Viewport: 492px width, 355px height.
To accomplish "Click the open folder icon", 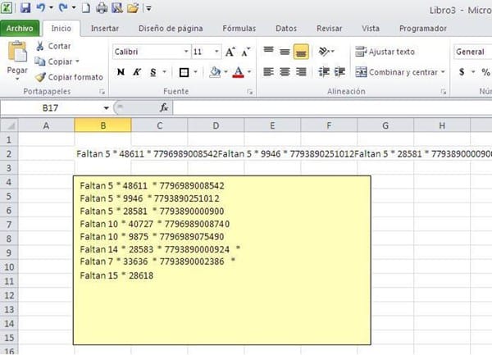I will tap(133, 7).
